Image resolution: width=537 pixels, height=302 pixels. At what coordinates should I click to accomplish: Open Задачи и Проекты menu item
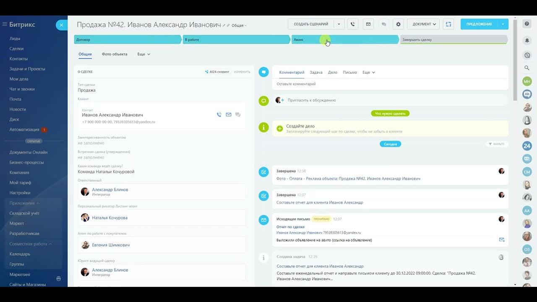pos(27,69)
